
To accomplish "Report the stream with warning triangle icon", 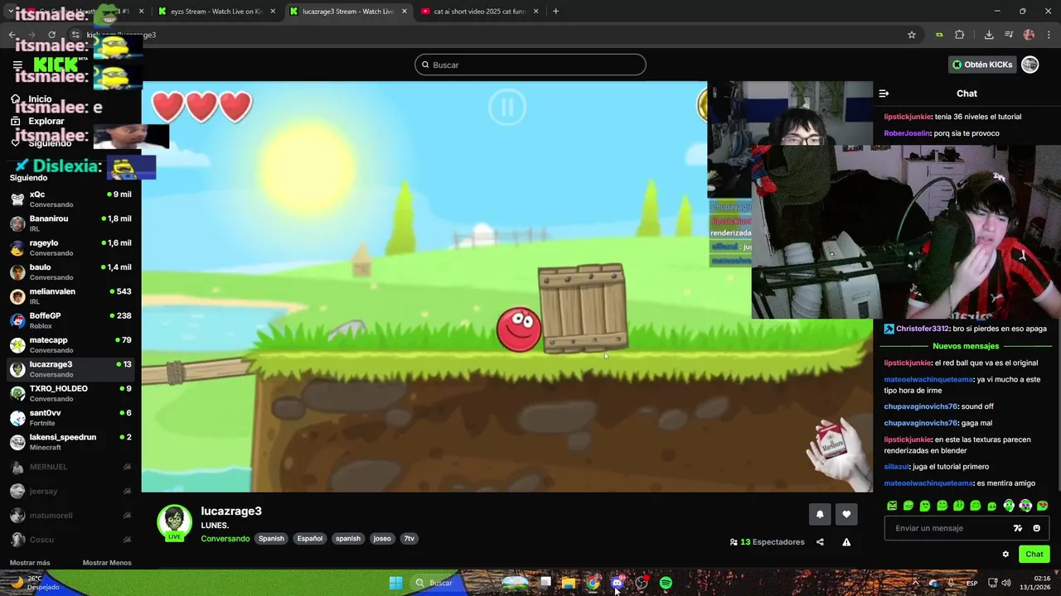I will (x=846, y=542).
